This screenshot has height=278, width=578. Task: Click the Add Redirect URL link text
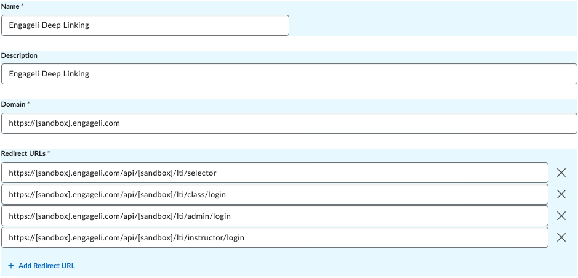point(46,266)
